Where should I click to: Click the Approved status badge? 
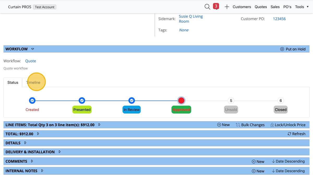[181, 110]
